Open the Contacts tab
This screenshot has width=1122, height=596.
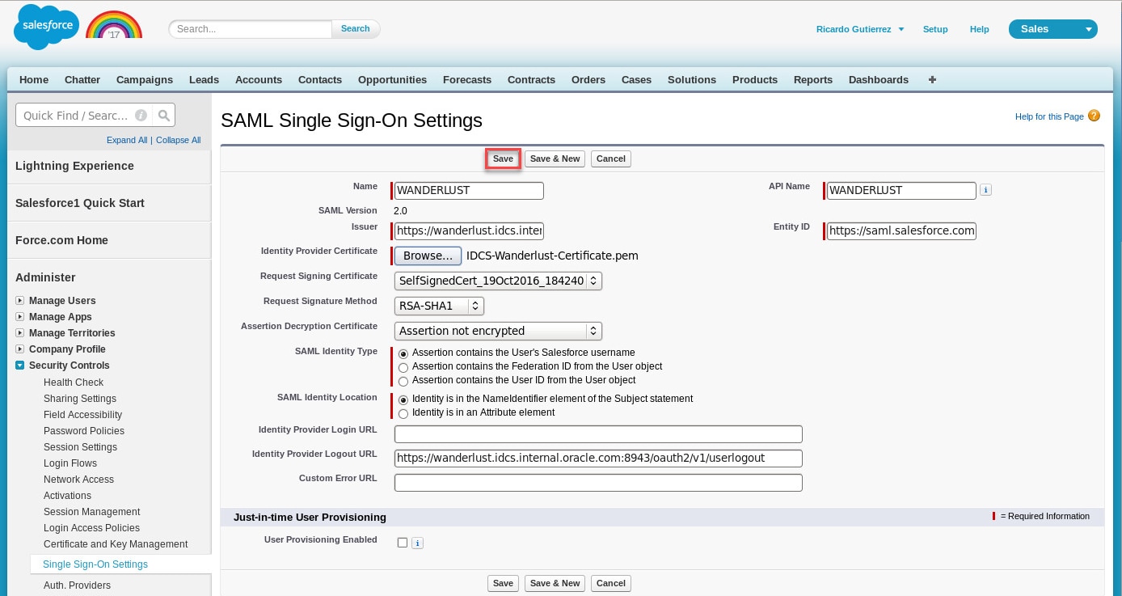[320, 79]
